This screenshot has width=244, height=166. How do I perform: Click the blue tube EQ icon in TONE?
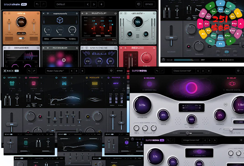point(64,83)
